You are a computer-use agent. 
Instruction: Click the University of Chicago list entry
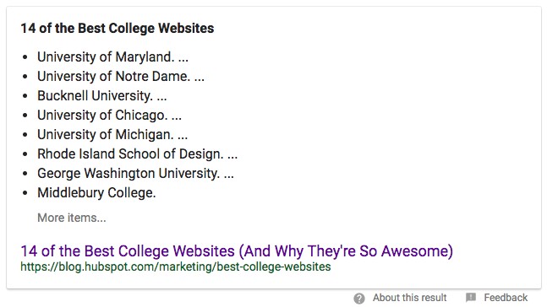pos(109,116)
